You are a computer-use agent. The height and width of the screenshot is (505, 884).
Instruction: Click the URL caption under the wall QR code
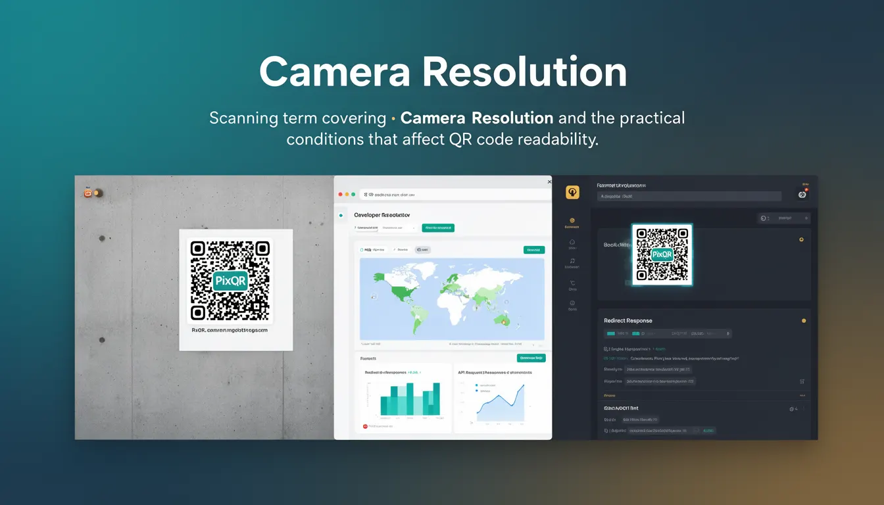230,330
